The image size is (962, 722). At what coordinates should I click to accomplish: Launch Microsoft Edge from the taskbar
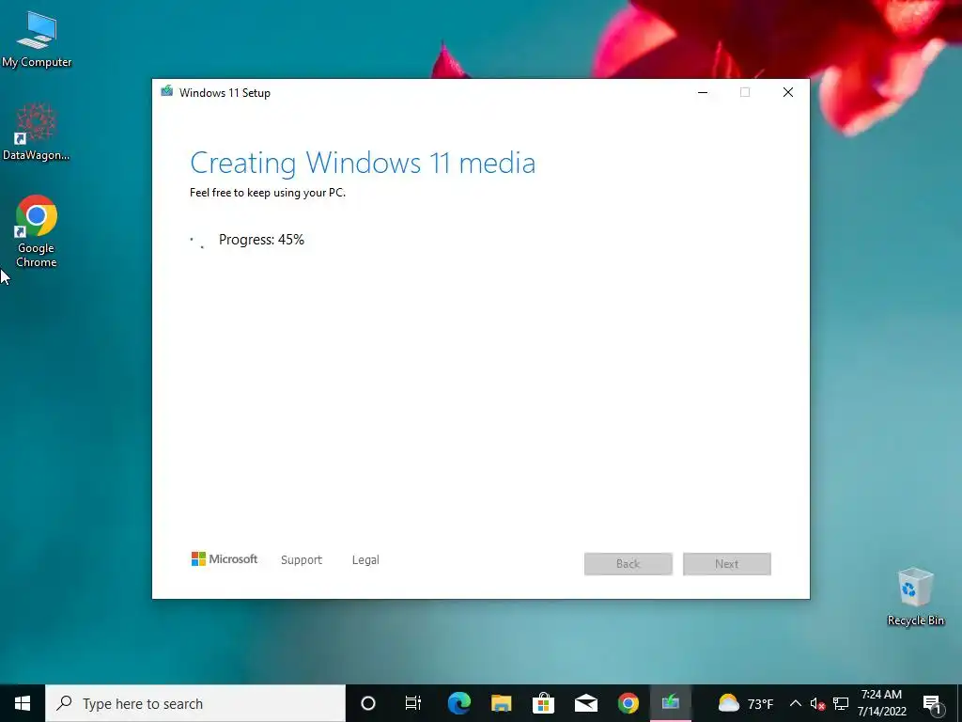(x=458, y=703)
